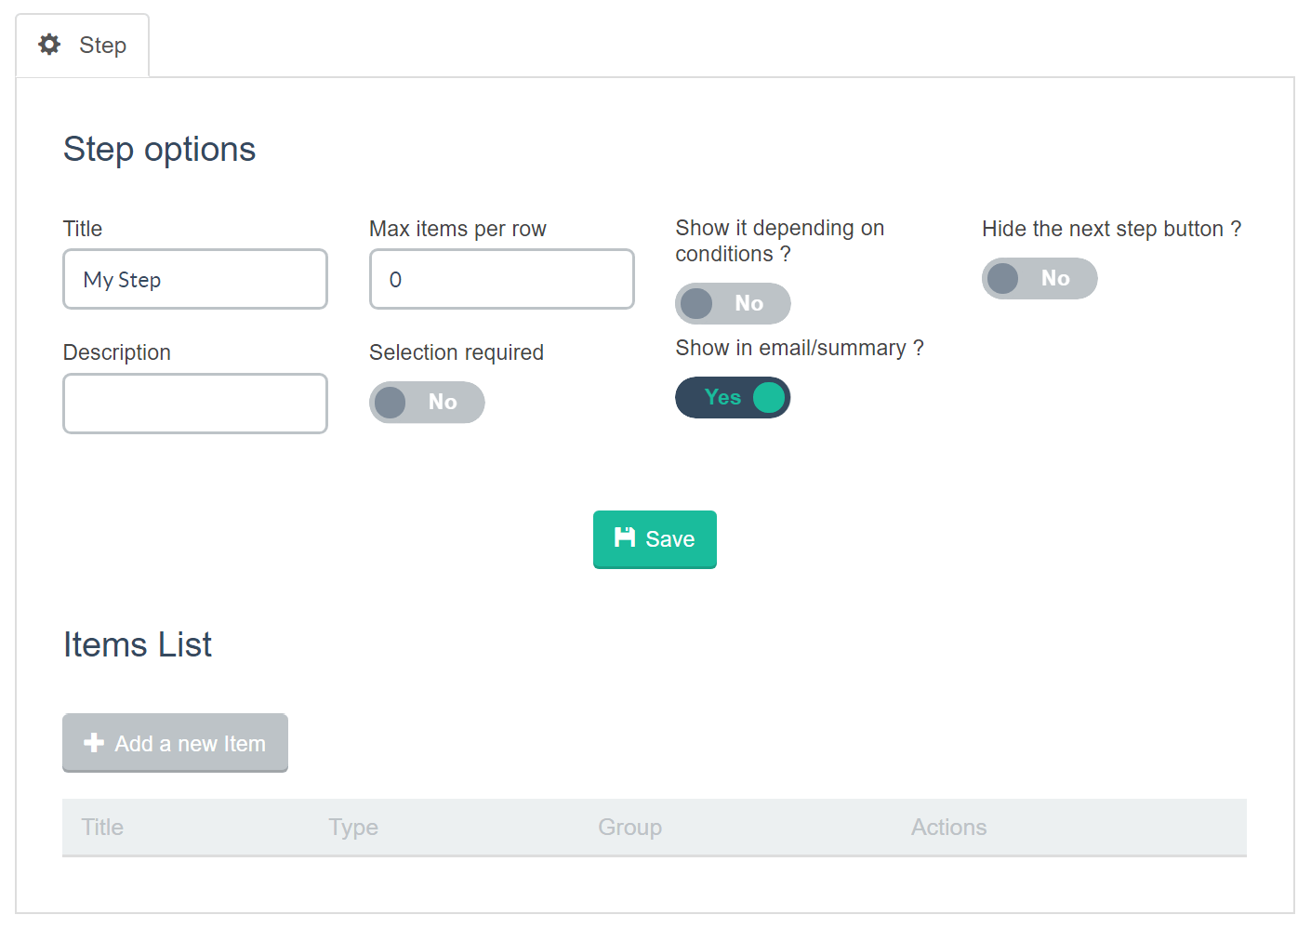The image size is (1311, 928).
Task: Click the Type column header
Action: pos(353,828)
